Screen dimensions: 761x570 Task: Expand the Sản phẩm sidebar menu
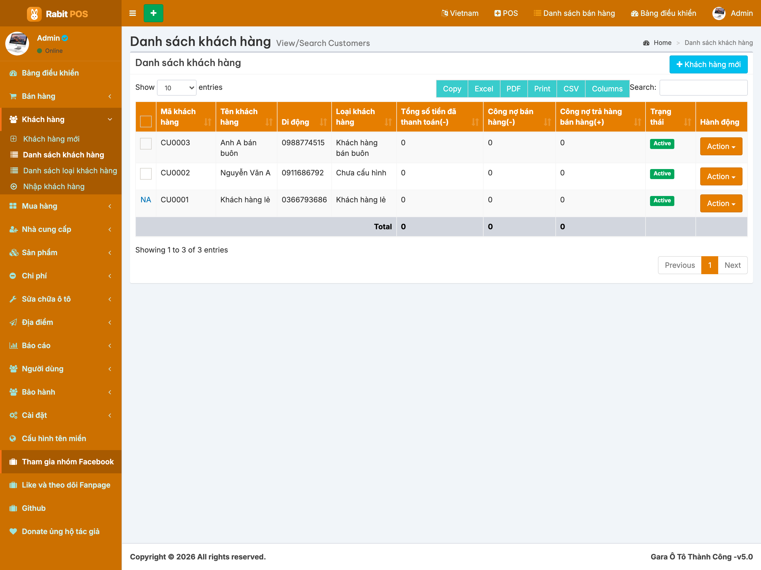point(61,253)
